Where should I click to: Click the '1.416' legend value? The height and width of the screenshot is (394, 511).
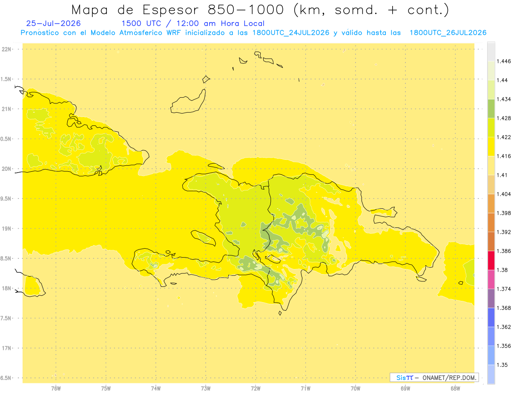click(503, 156)
